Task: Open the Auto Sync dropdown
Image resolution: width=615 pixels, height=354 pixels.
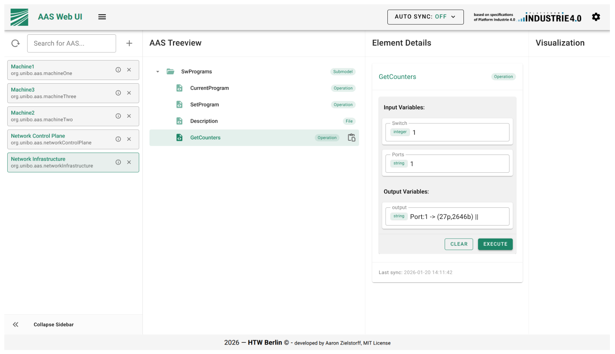Action: tap(425, 17)
